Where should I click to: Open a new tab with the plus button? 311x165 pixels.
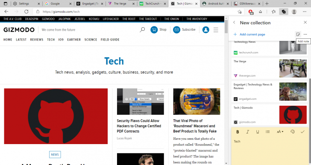[267, 3]
